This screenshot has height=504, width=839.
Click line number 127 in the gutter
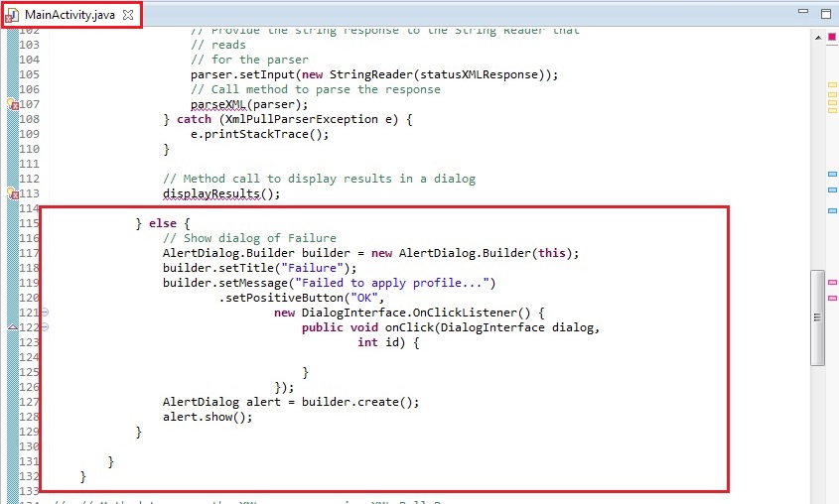pyautogui.click(x=28, y=402)
